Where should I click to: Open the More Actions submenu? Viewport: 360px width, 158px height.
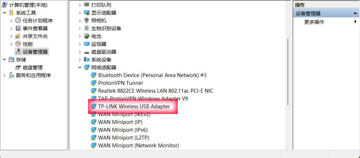(355, 22)
